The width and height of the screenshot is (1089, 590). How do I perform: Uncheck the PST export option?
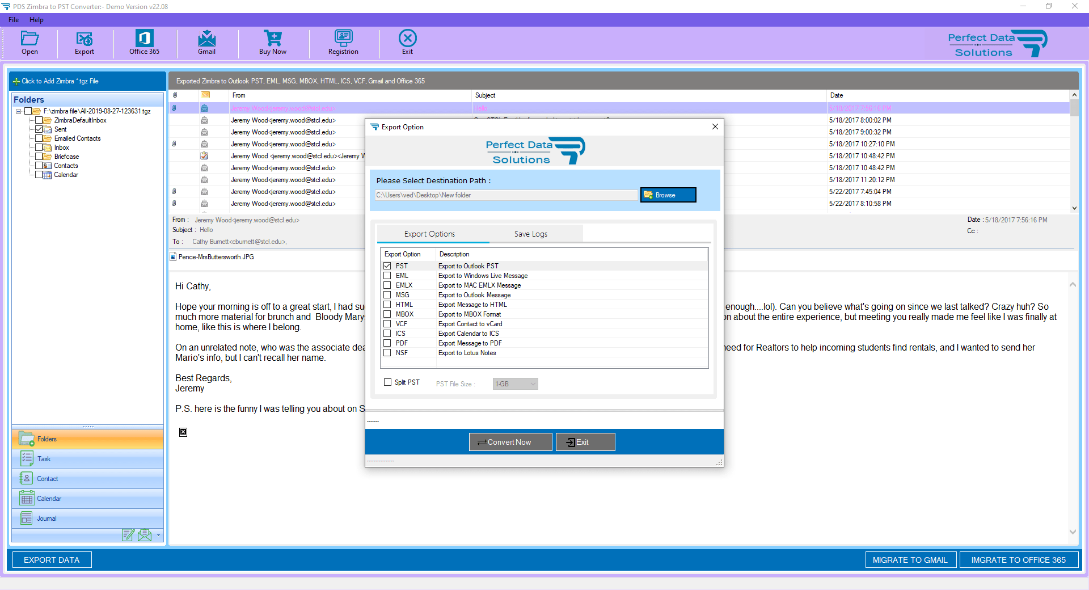click(387, 266)
